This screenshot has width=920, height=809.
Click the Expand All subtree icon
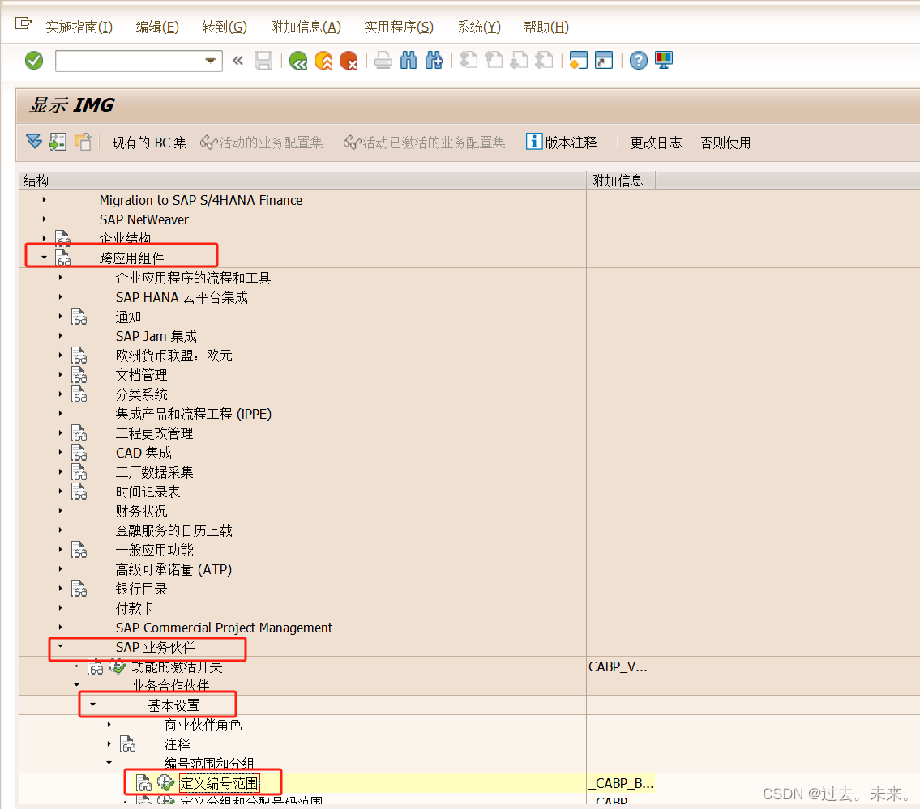coord(34,142)
